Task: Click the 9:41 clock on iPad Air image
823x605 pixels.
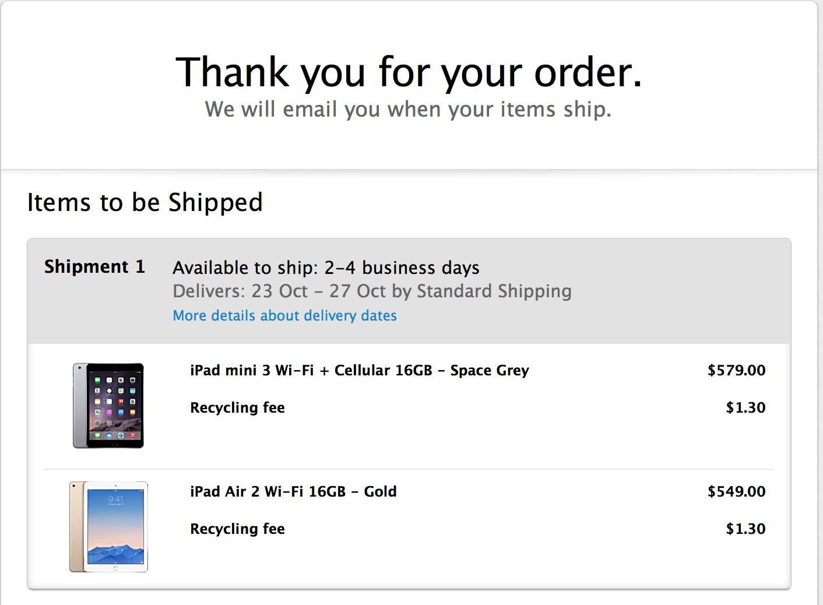Action: pos(115,499)
